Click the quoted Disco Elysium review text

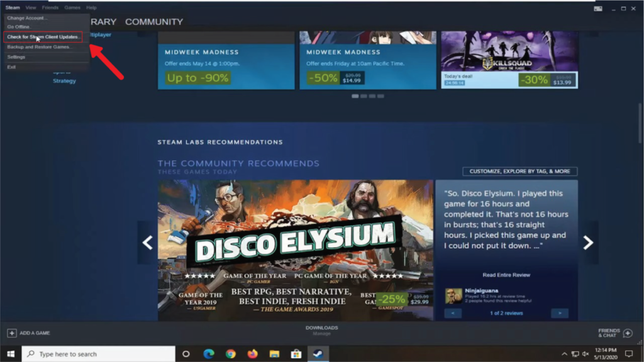[x=506, y=219]
